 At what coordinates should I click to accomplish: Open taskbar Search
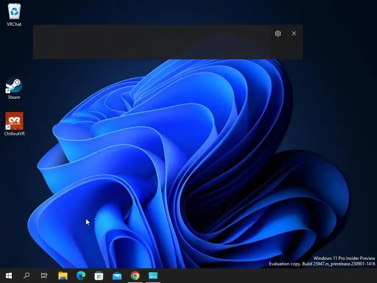click(27, 276)
